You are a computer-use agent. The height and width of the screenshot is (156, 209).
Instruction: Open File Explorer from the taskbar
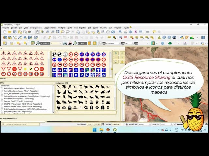pos(102,130)
